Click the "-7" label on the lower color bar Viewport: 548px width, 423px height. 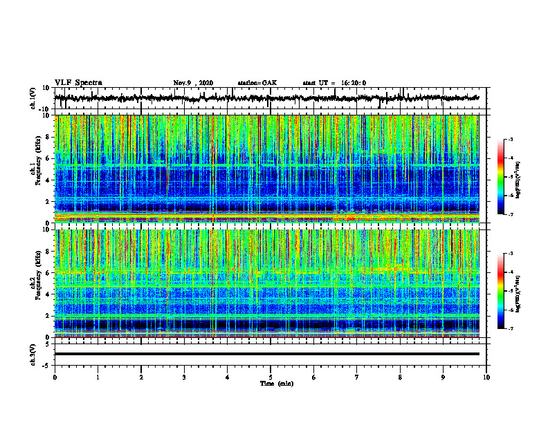point(510,328)
